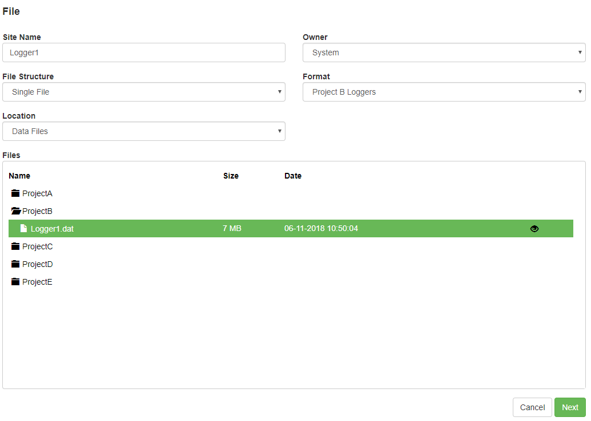The image size is (591, 421).
Task: Collapse the open ProjectB folder icon
Action: pyautogui.click(x=16, y=211)
